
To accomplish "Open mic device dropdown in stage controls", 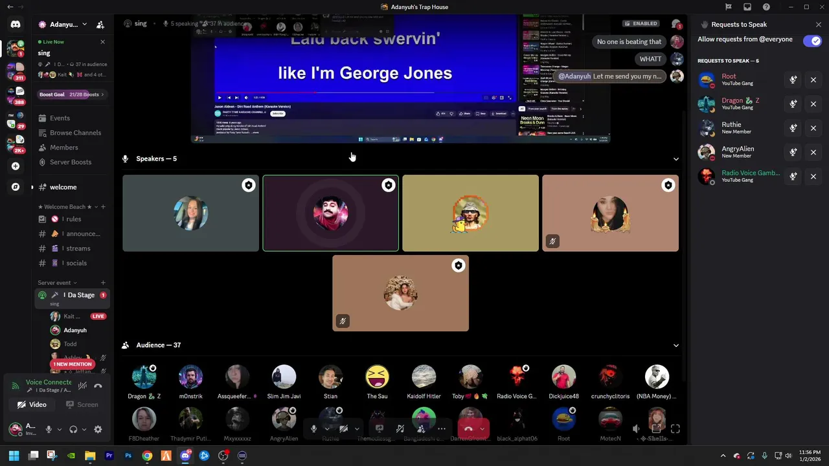I will point(326,428).
